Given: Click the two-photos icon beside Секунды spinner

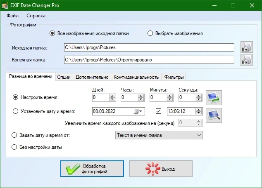Looking at the screenshot, I should pos(214,98).
